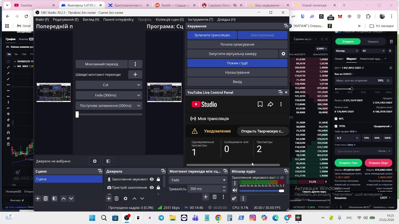Open audio mixer dock three-dot menu
Viewport: 399px width, 224px height.
(243, 198)
